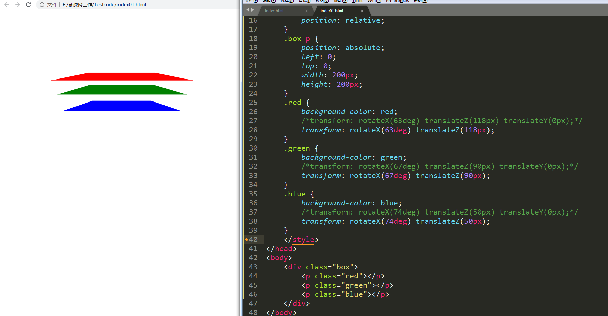
Task: Place cursor on 'position: relative;' line
Action: (x=343, y=20)
